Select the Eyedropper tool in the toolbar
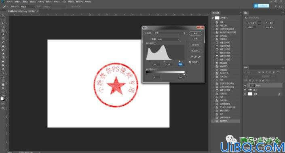285x153 pixels. point(3,34)
